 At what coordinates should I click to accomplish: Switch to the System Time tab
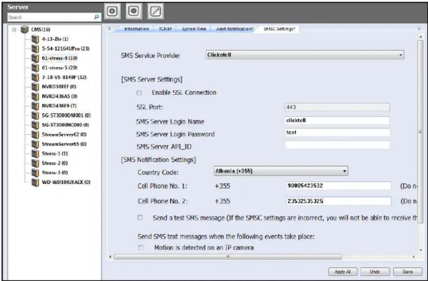[x=194, y=29]
